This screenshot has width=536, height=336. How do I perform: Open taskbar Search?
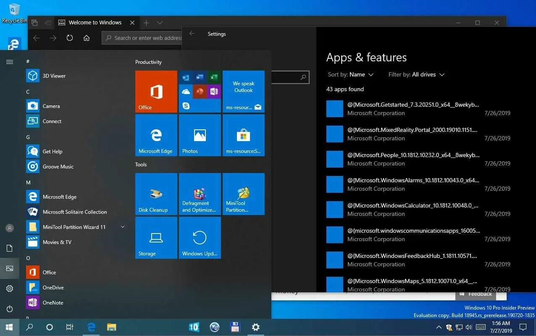29,327
